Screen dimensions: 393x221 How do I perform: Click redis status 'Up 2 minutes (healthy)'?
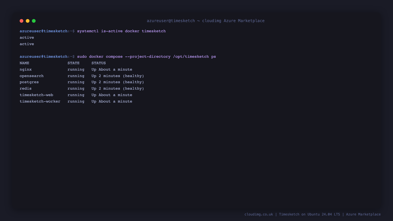[118, 88]
